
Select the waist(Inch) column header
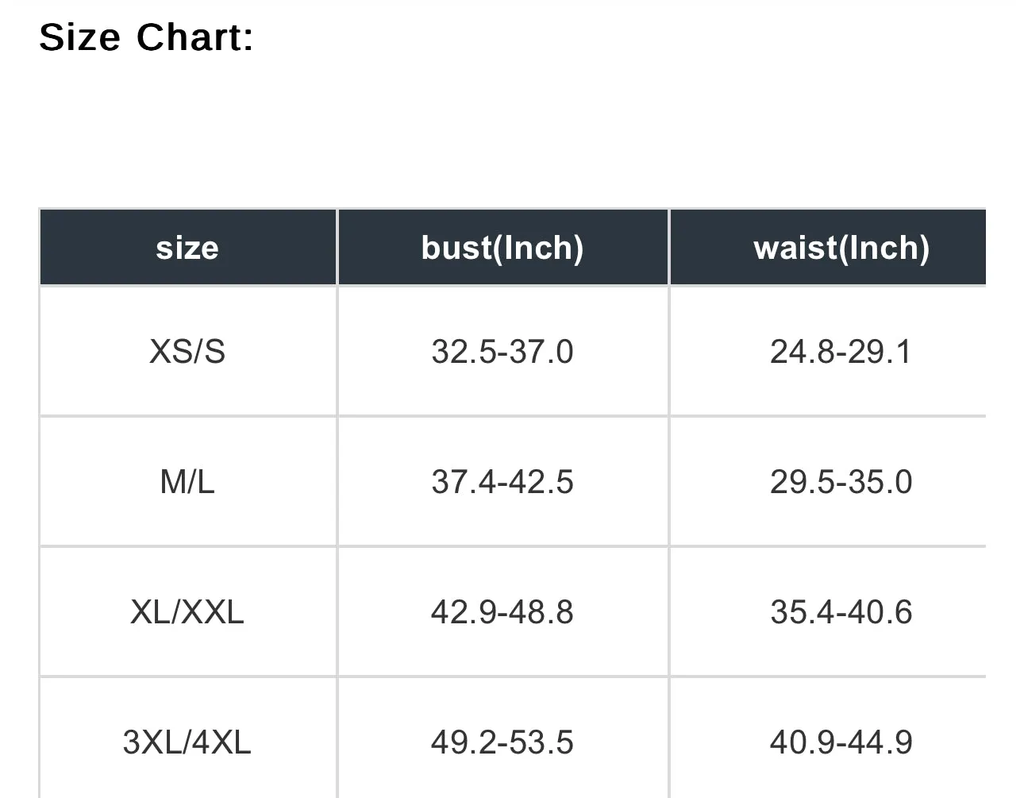[828, 247]
